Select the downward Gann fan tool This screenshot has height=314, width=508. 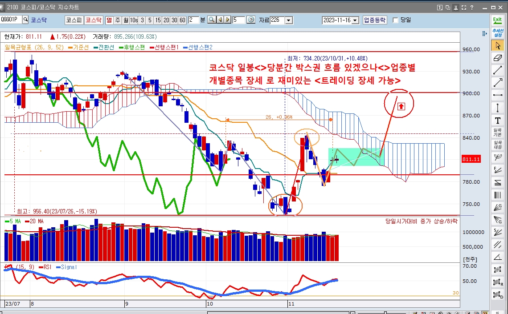pyautogui.click(x=497, y=220)
